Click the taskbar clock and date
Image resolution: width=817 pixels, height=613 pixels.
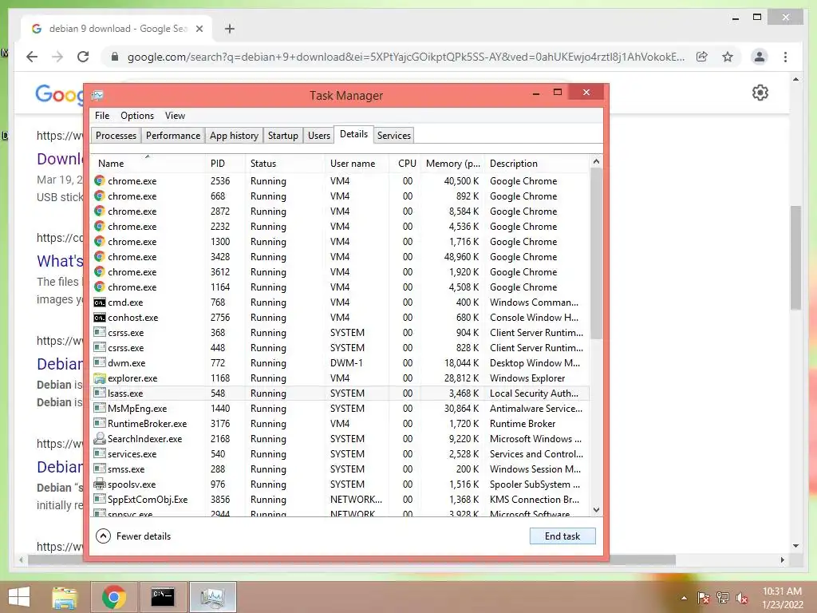(782, 597)
